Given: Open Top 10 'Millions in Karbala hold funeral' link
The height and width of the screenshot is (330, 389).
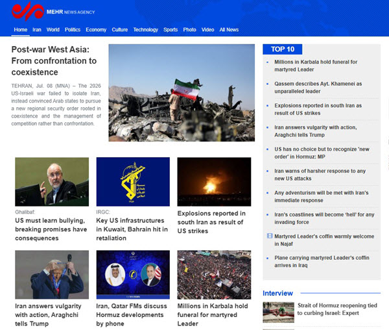Looking at the screenshot, I should tap(316, 66).
